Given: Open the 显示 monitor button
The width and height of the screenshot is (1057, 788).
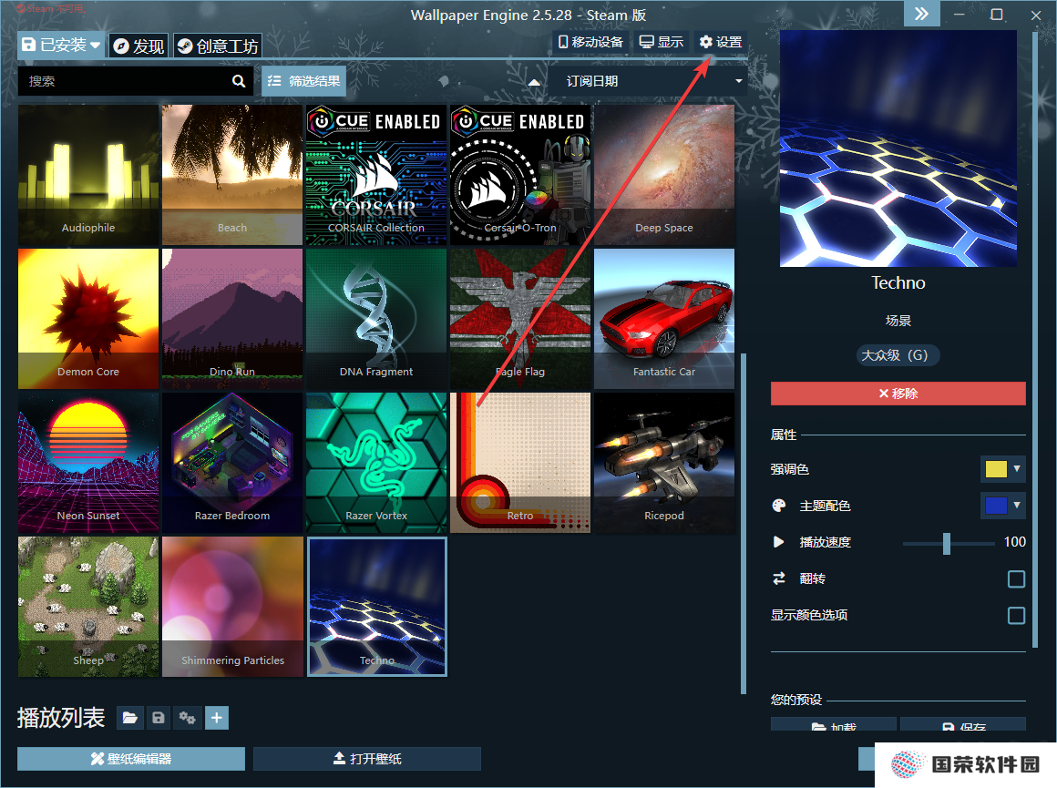Looking at the screenshot, I should pos(662,42).
